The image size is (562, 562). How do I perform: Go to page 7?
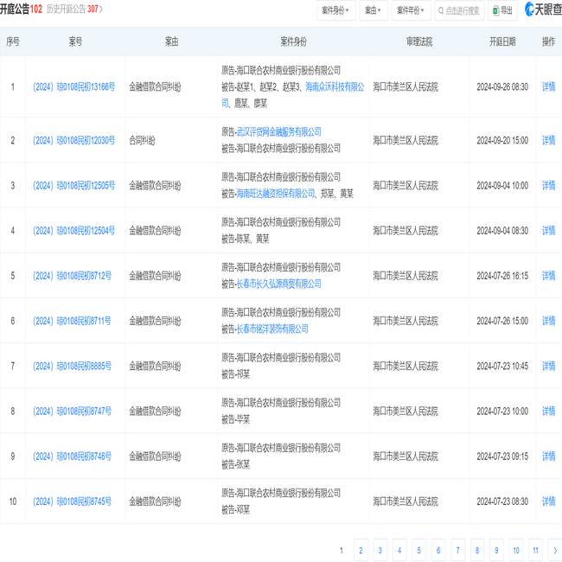coord(457,550)
